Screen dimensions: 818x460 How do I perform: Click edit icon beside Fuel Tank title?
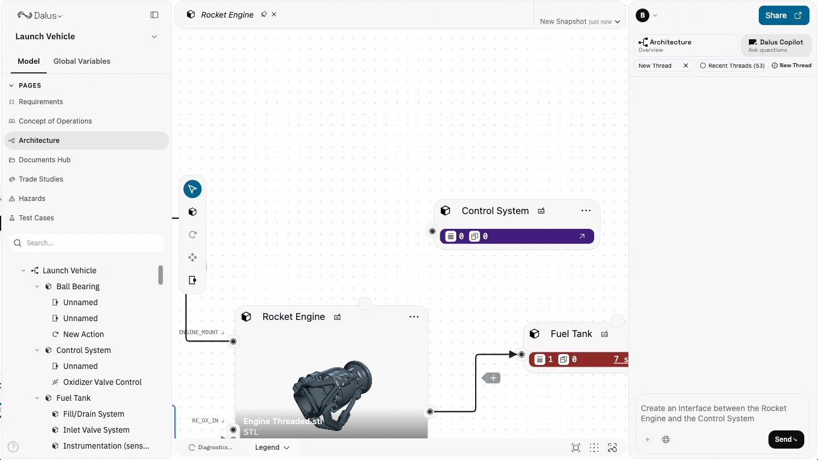coord(604,334)
